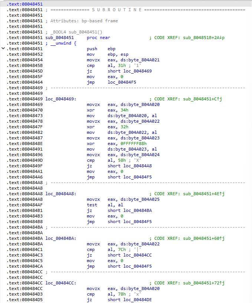The height and width of the screenshot is (303, 252).
Task: Click the '_BOOL4 sub_8048451()' prototype comment
Action: (x=76, y=32)
